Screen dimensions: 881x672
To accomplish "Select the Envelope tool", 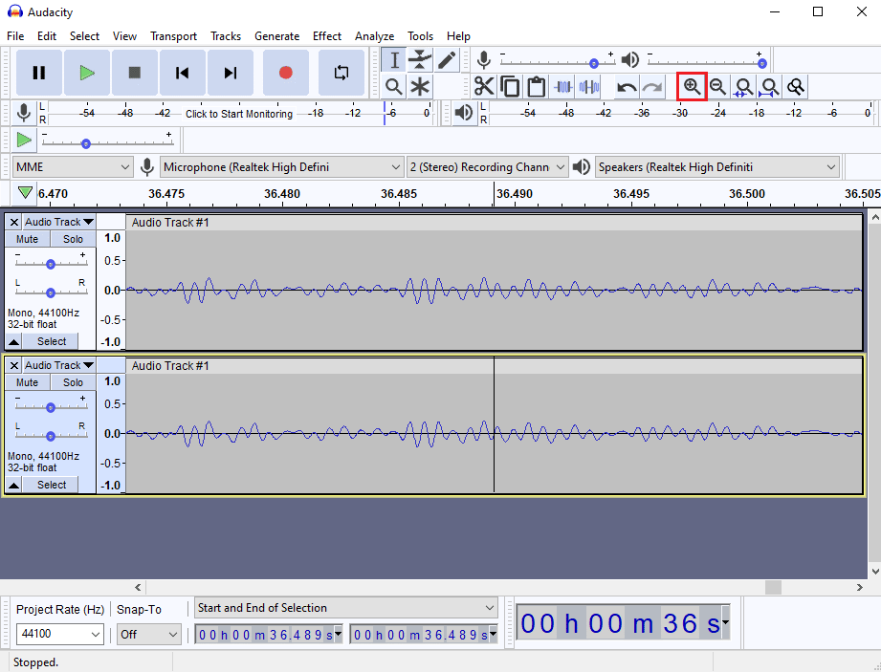I will tap(419, 59).
